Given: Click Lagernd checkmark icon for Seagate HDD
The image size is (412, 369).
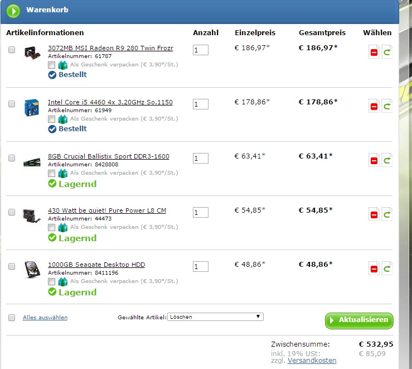Looking at the screenshot, I should coord(52,291).
